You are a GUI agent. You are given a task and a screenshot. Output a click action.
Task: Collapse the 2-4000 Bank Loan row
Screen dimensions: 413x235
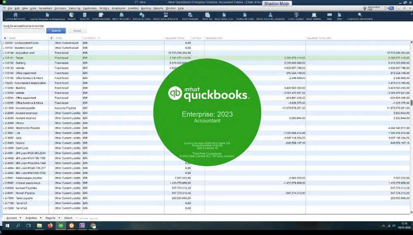coord(4,148)
